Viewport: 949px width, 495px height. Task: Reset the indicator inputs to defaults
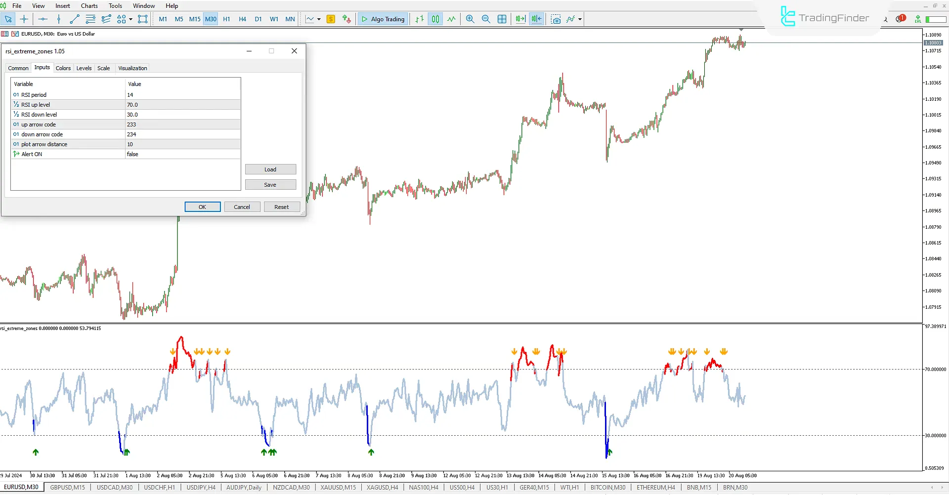(x=282, y=206)
